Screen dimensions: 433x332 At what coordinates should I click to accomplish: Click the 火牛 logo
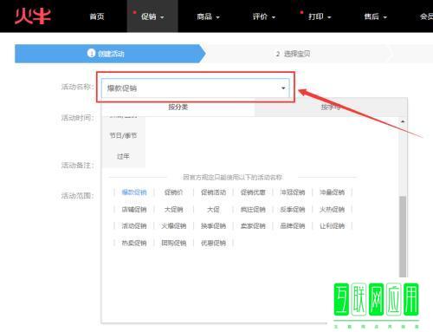(33, 16)
